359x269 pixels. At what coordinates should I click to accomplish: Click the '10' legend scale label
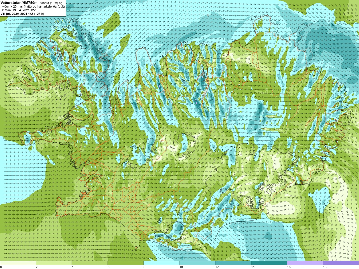[x=181, y=267]
